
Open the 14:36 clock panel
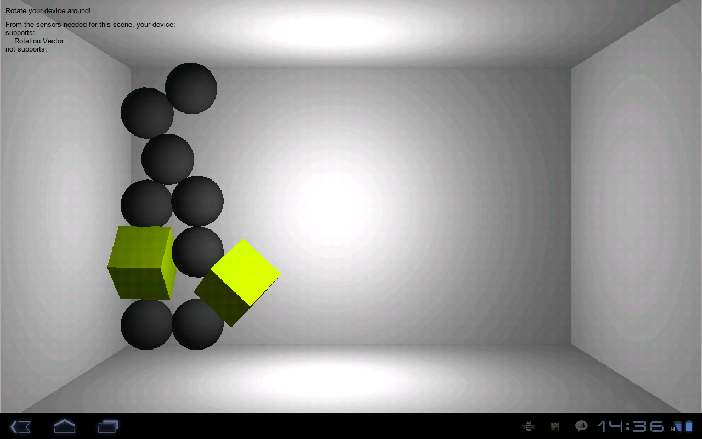(631, 426)
